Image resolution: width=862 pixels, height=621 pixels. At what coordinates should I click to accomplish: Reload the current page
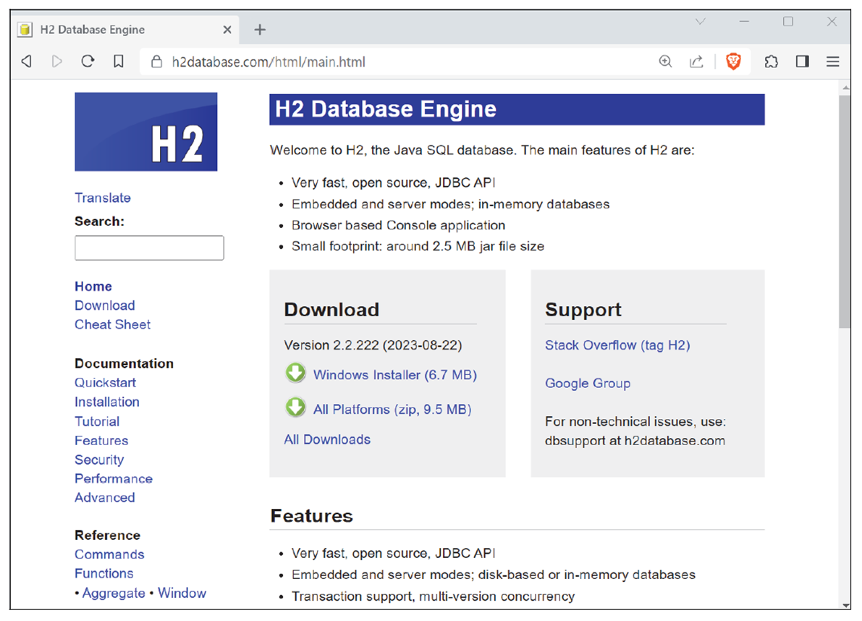click(x=88, y=62)
